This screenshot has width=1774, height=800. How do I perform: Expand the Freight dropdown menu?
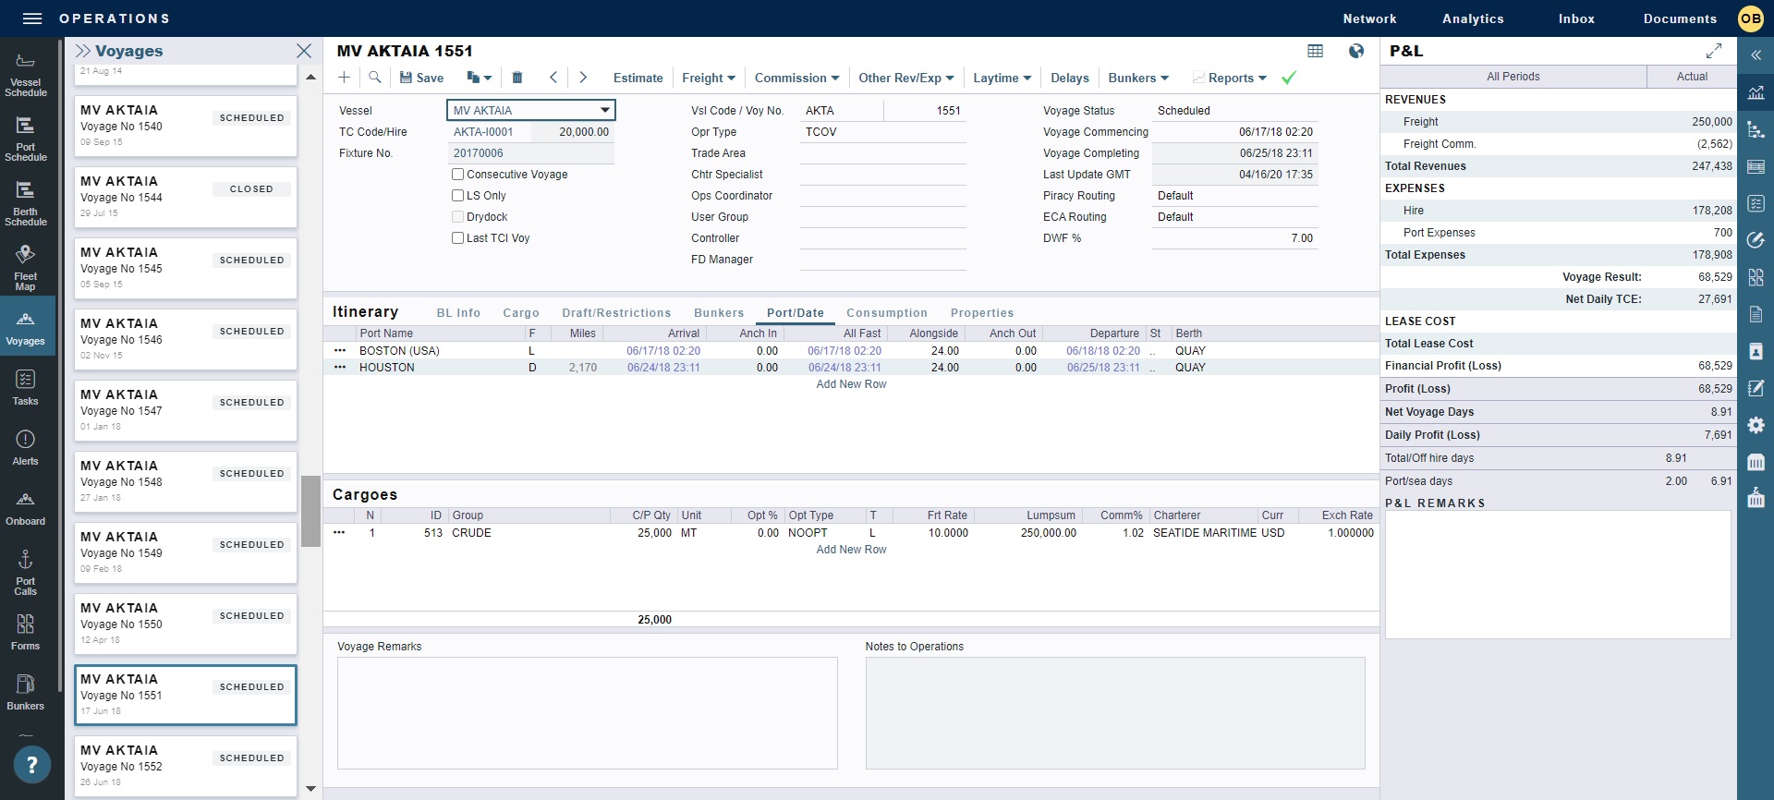coord(708,78)
